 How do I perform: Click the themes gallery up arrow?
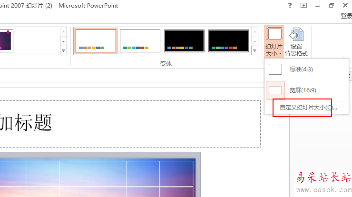[64, 32]
